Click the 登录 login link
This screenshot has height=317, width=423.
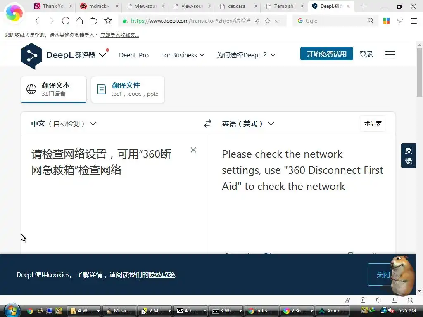(366, 54)
